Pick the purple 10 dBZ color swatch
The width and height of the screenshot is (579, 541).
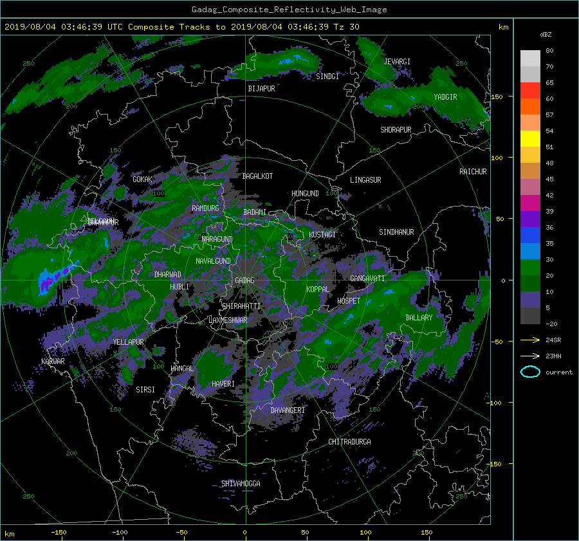(530, 299)
